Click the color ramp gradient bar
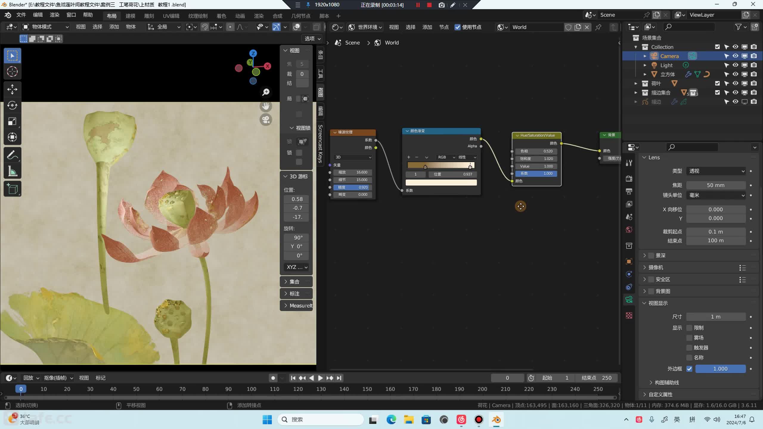 pos(441,165)
